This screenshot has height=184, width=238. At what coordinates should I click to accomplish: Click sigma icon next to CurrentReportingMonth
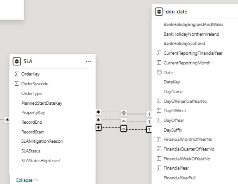(x=159, y=63)
